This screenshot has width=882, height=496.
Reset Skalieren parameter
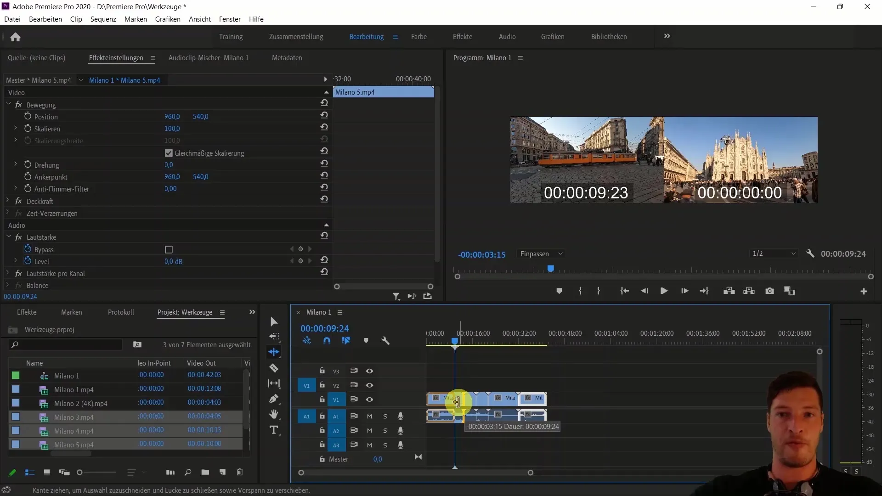tap(324, 127)
